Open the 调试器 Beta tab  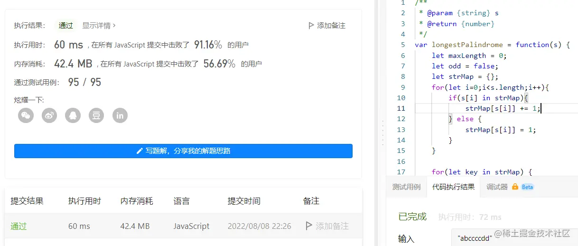510,187
